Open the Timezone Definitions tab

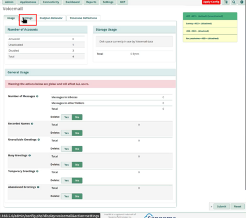[84, 18]
